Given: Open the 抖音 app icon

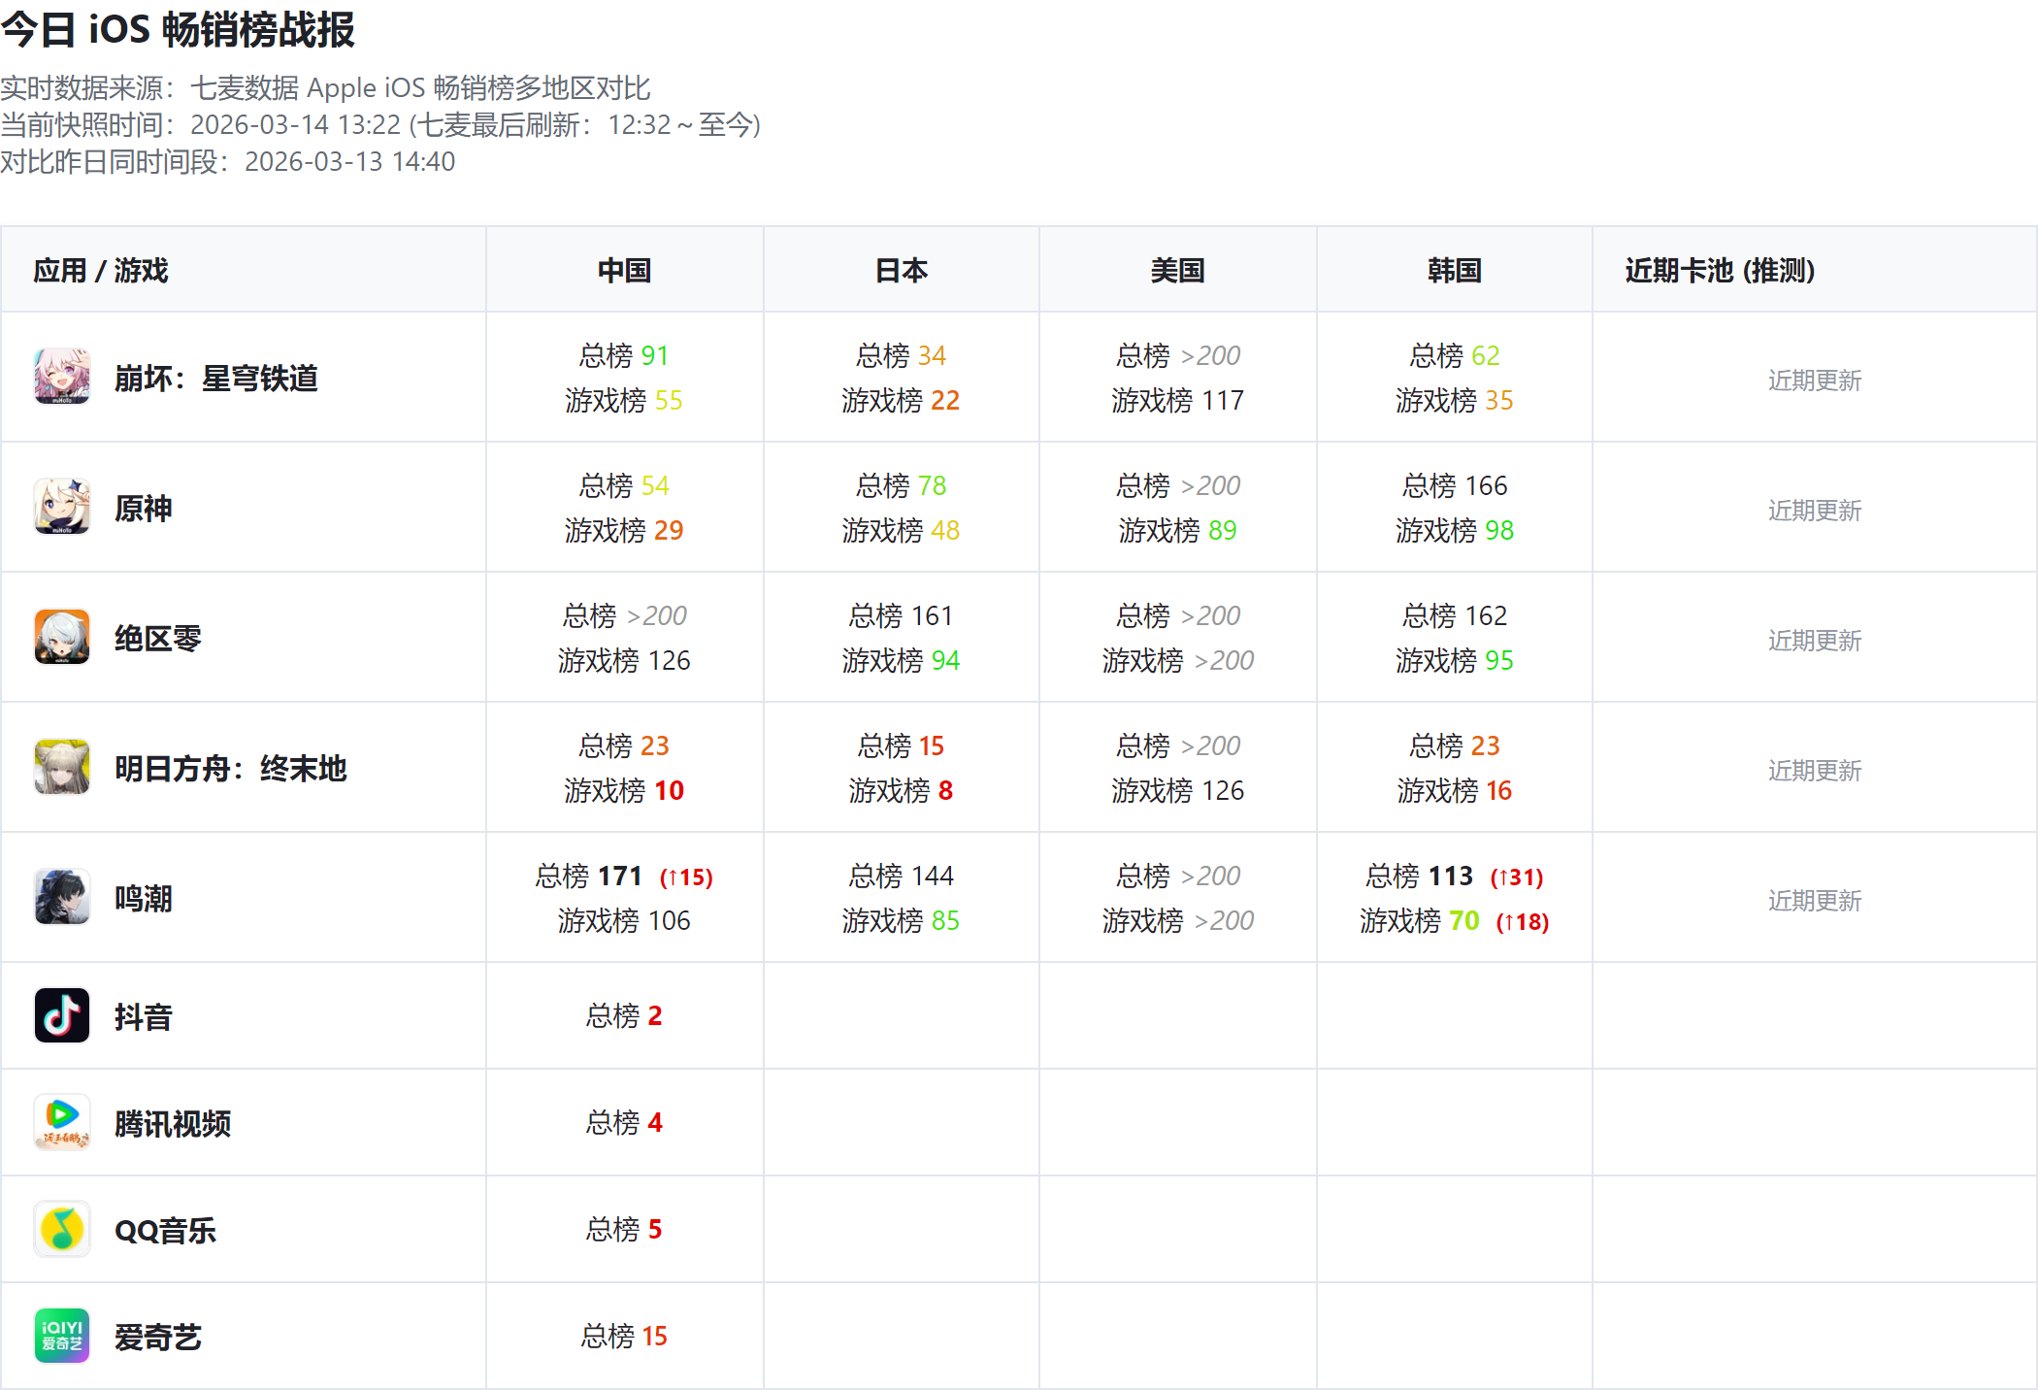Looking at the screenshot, I should 62,1015.
